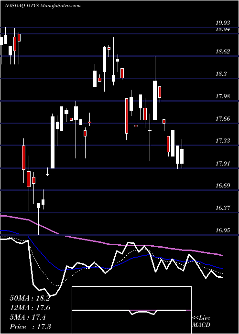The width and height of the screenshot is (239, 334).
Task: Select the 18.3 price axis label
Action: coord(221,74)
